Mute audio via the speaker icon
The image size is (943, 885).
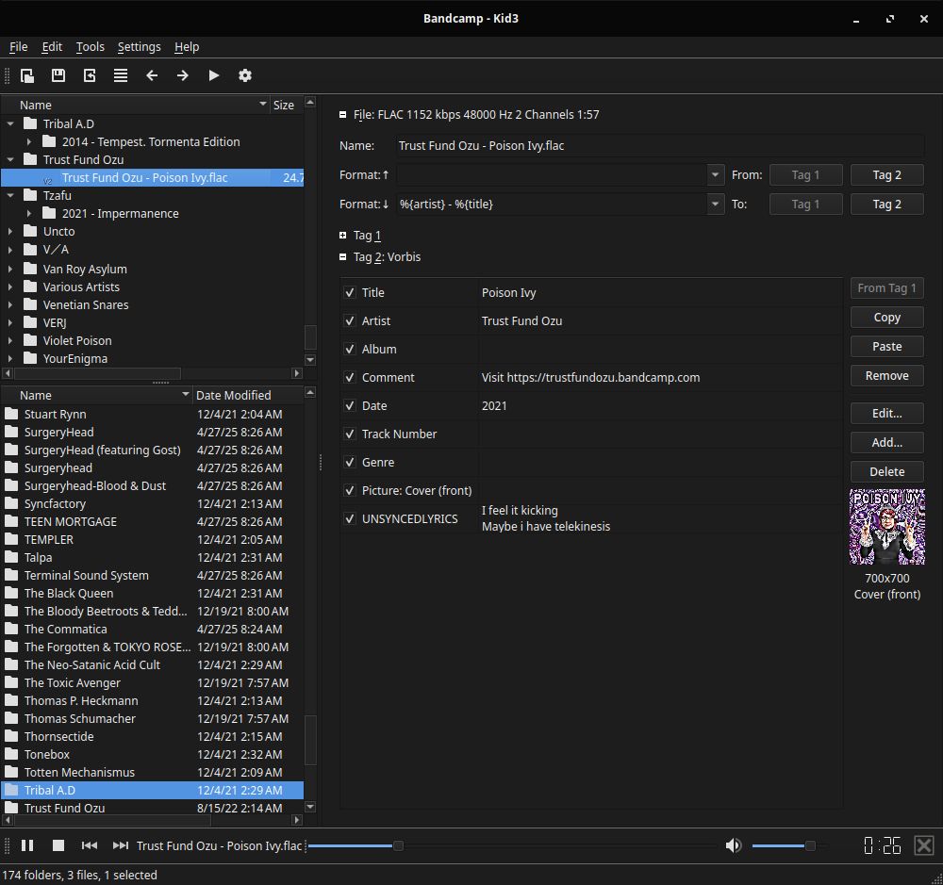pos(734,845)
